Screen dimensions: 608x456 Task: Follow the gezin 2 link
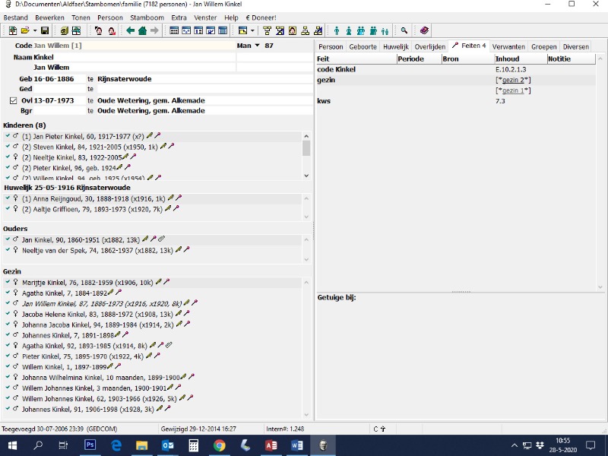(x=514, y=80)
